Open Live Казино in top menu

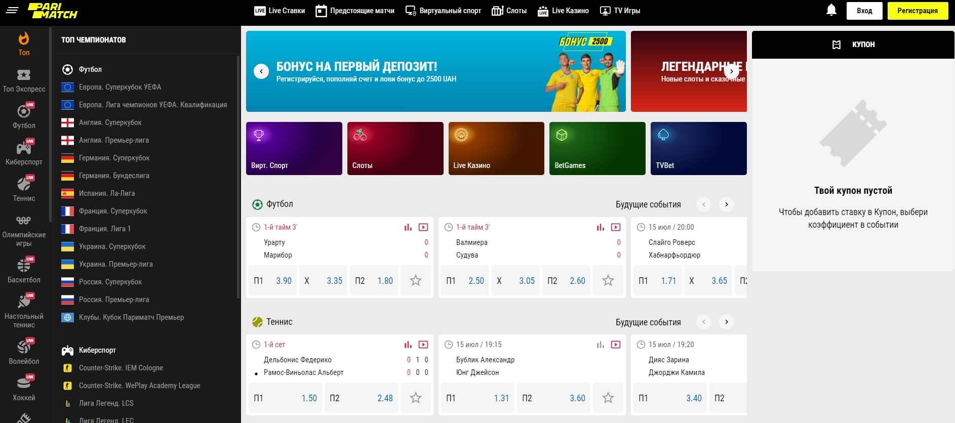563,11
